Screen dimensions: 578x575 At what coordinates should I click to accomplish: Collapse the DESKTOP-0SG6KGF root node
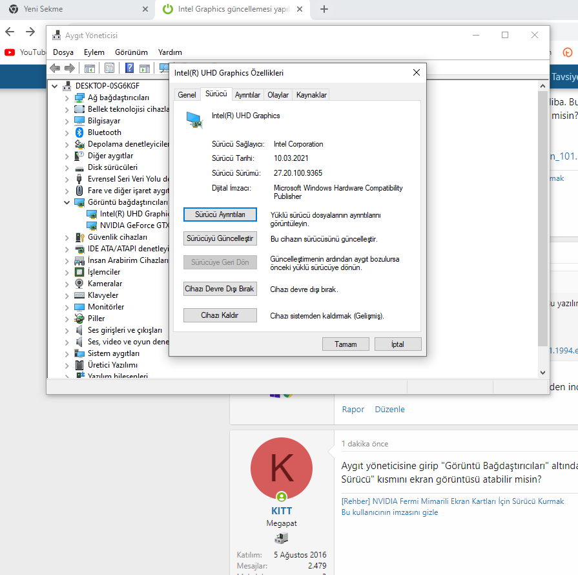coord(54,86)
